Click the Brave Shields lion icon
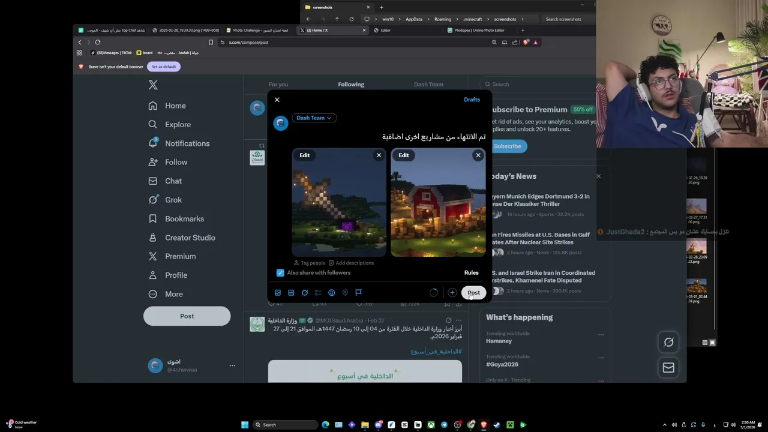The height and width of the screenshot is (432, 768). tap(526, 42)
